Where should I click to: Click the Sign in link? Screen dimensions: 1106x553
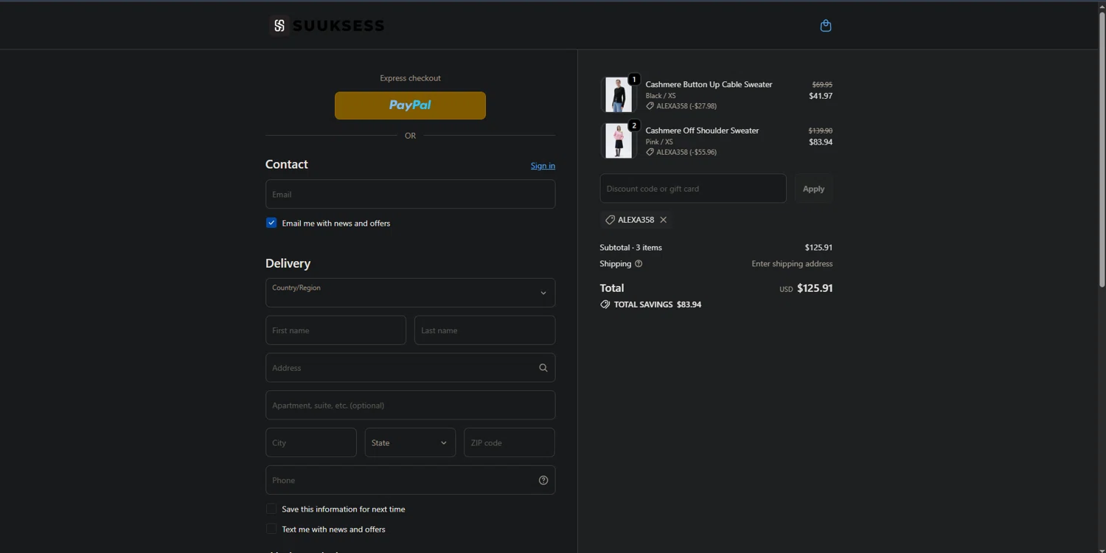pos(543,166)
